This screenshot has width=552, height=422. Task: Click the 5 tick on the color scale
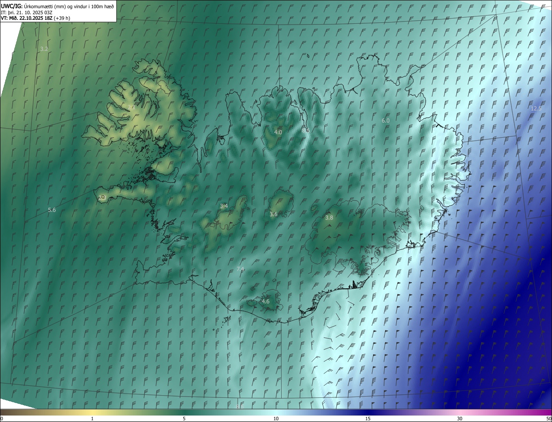[184, 419]
